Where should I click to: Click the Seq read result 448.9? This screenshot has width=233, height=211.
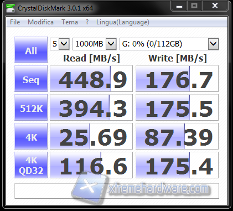pyautogui.click(x=91, y=79)
